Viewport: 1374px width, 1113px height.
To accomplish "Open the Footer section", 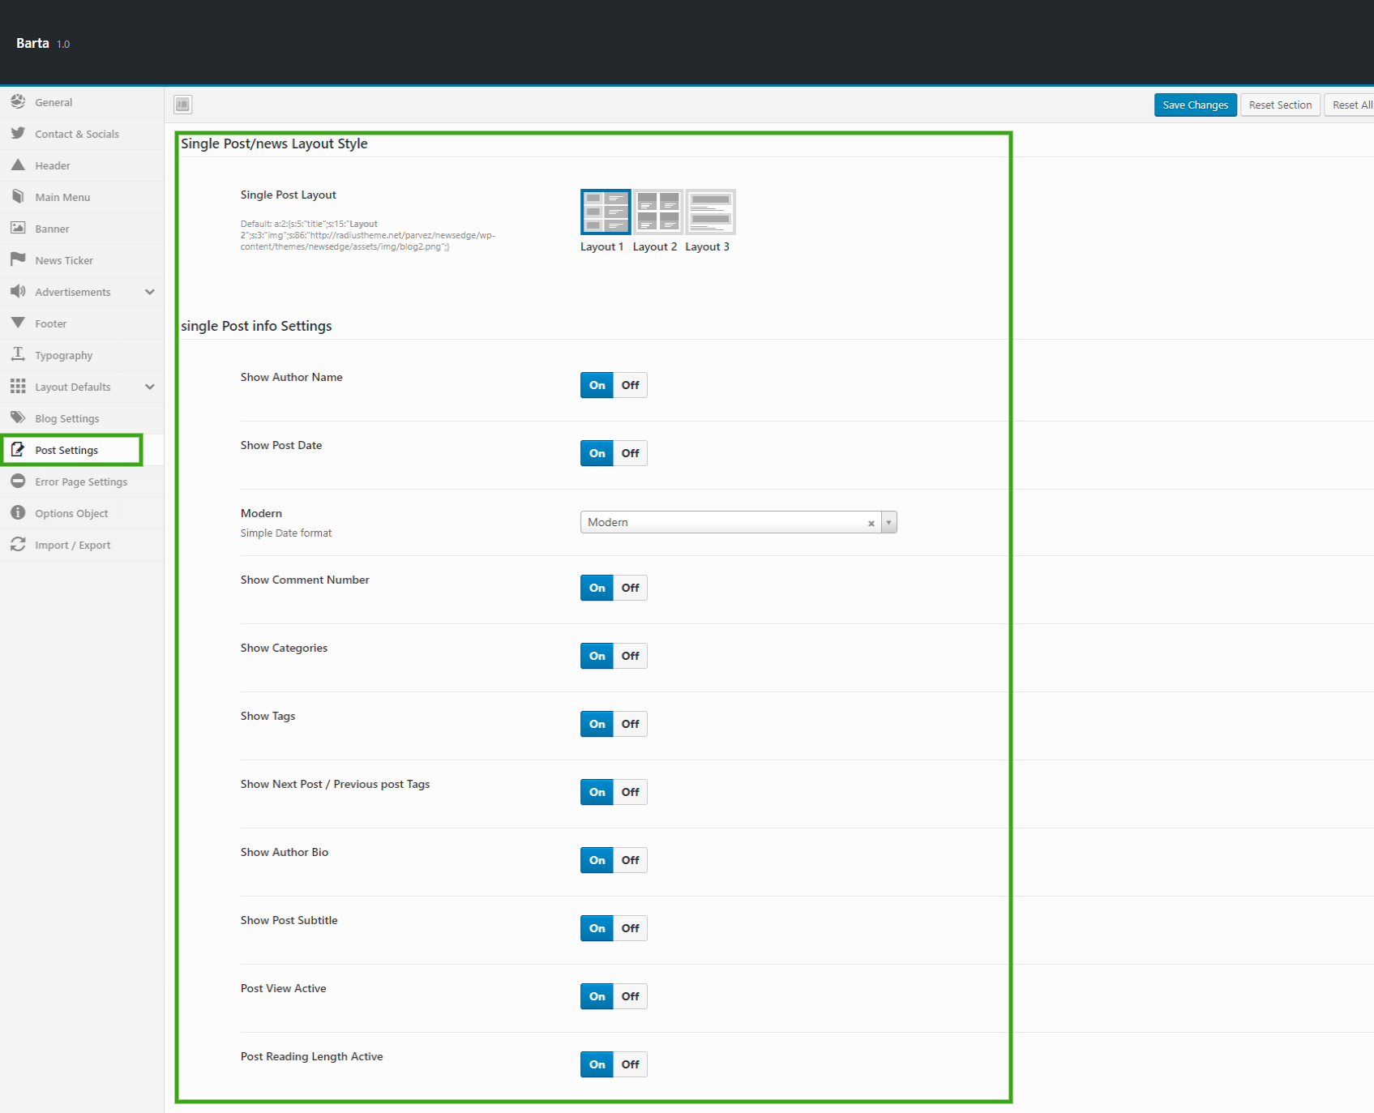I will (x=82, y=323).
